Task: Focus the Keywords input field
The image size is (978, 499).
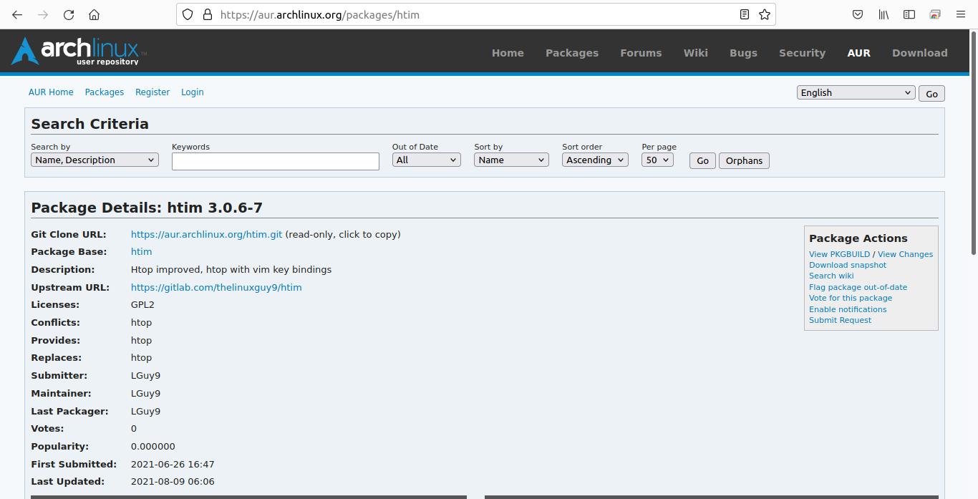Action: click(x=275, y=161)
